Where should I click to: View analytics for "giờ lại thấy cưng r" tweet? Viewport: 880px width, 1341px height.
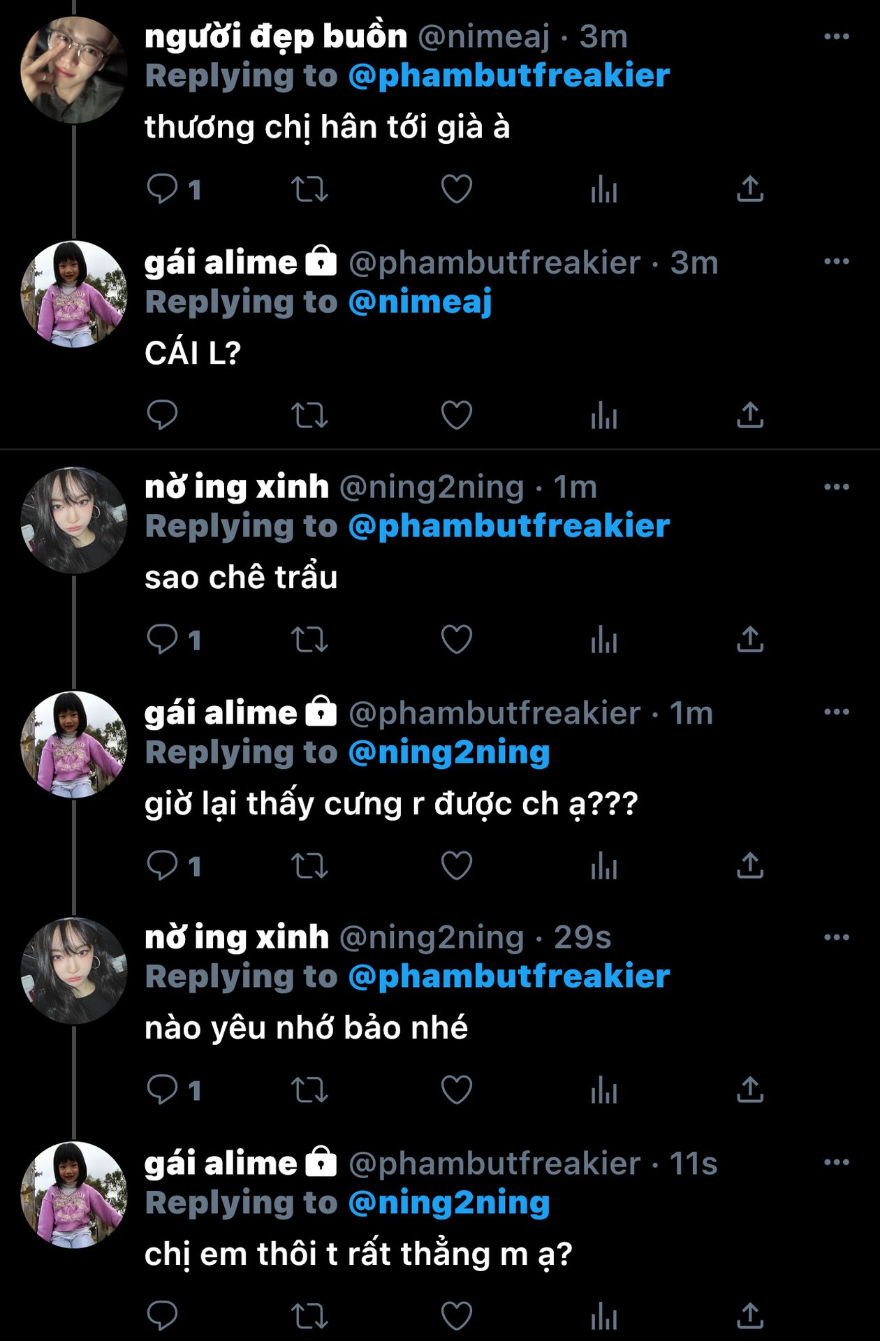click(604, 865)
